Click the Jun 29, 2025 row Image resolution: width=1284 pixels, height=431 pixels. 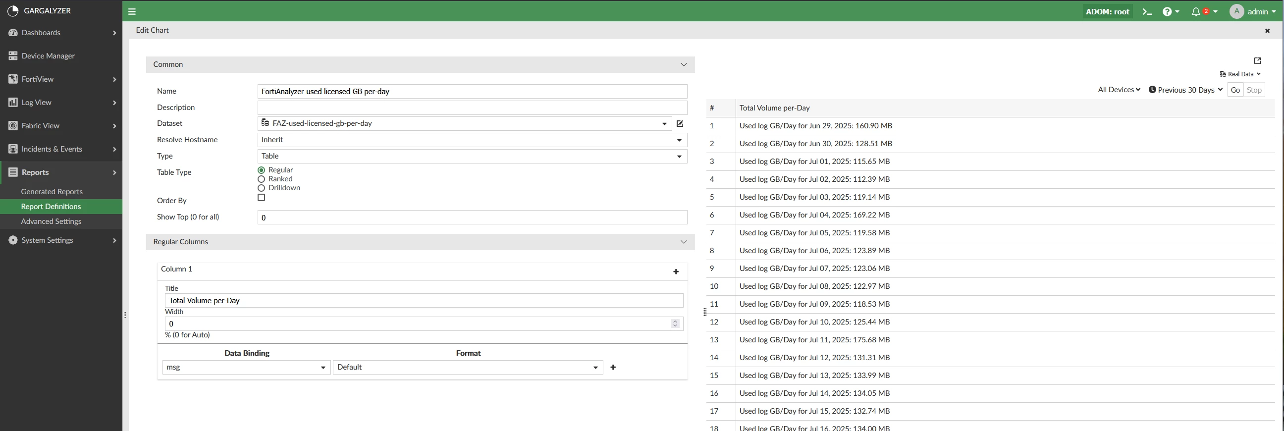[990, 126]
